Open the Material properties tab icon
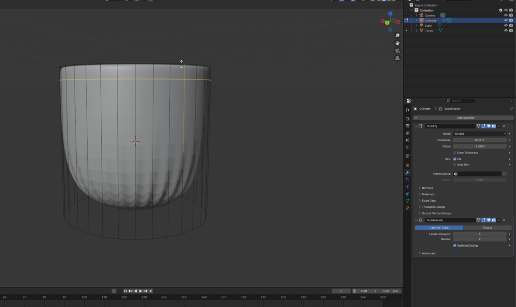This screenshot has width=516, height=307. pos(407,208)
